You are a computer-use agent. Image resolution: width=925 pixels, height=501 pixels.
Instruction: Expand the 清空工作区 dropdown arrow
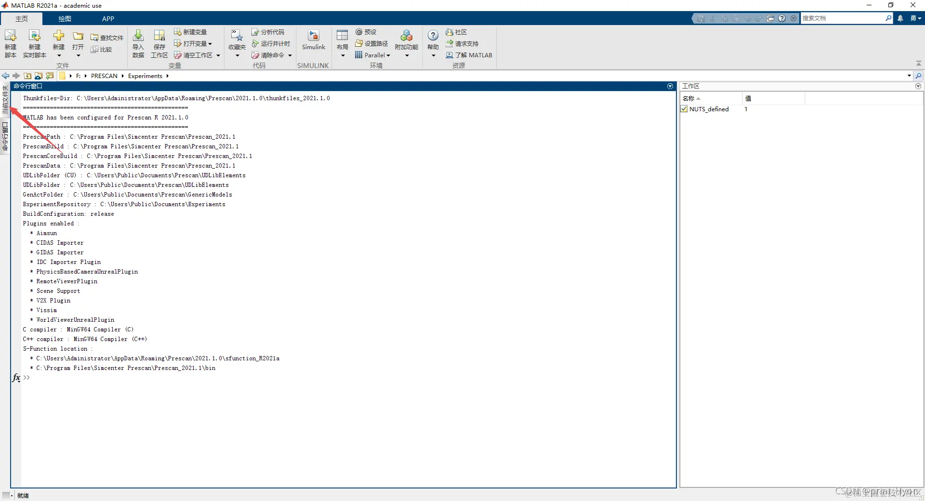[x=218, y=55]
